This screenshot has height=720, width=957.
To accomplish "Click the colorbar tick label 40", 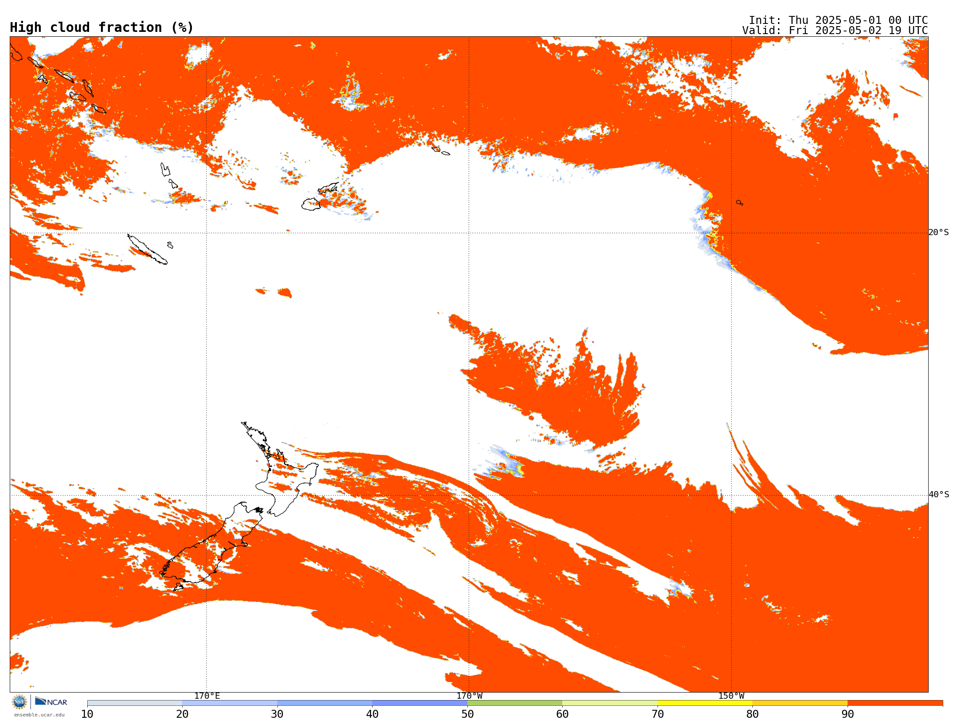I will coord(372,714).
